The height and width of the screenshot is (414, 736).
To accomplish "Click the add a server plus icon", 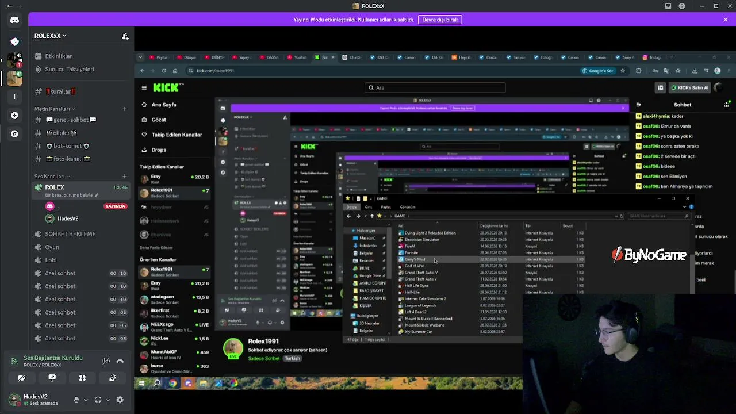I will tap(14, 116).
